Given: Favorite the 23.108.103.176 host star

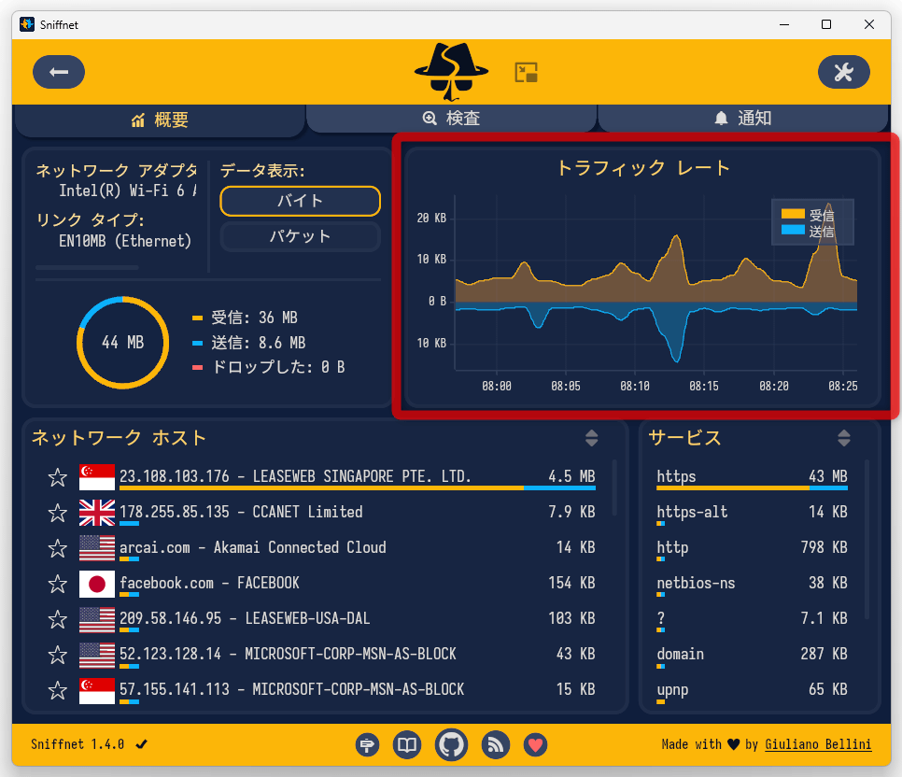Looking at the screenshot, I should (x=58, y=477).
